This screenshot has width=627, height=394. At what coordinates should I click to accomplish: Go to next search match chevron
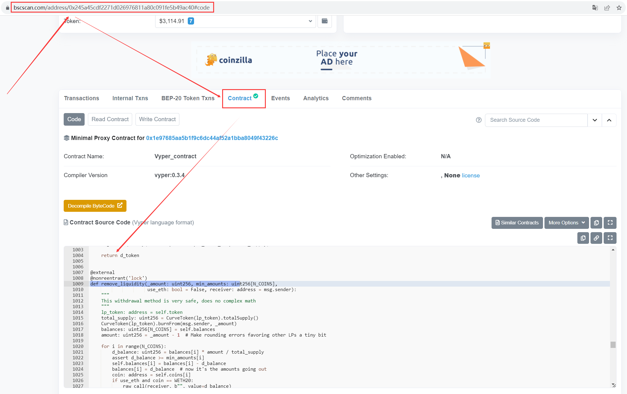click(x=595, y=120)
